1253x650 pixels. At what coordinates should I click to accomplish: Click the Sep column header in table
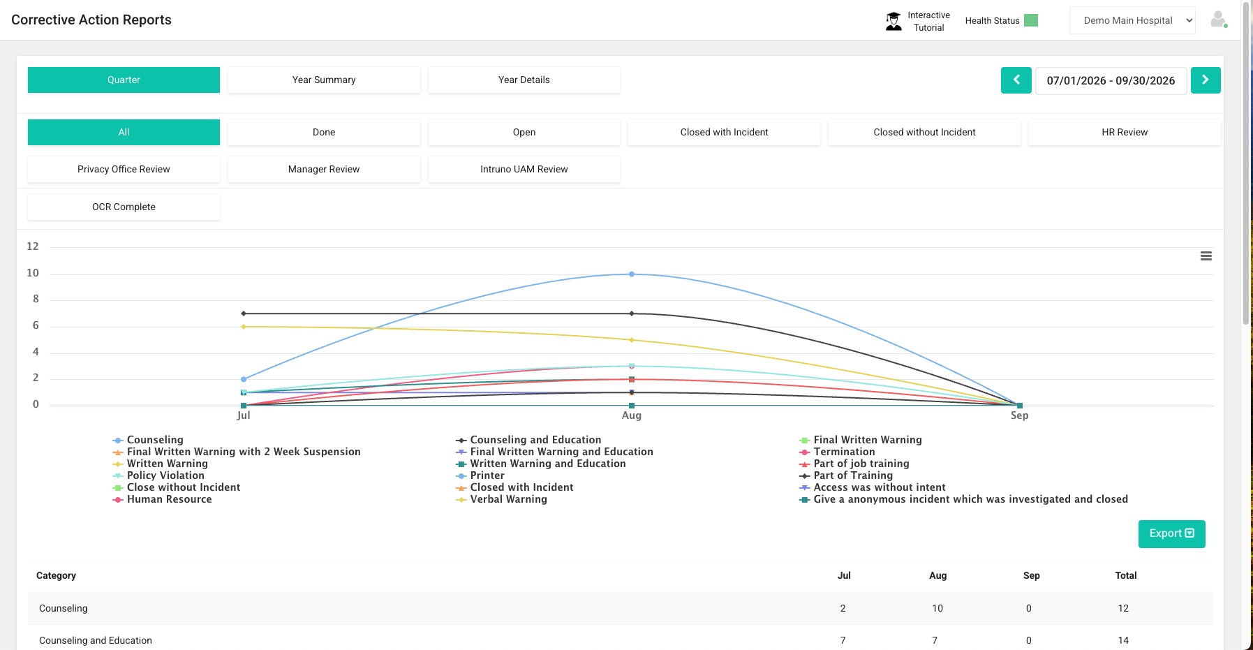(1031, 575)
